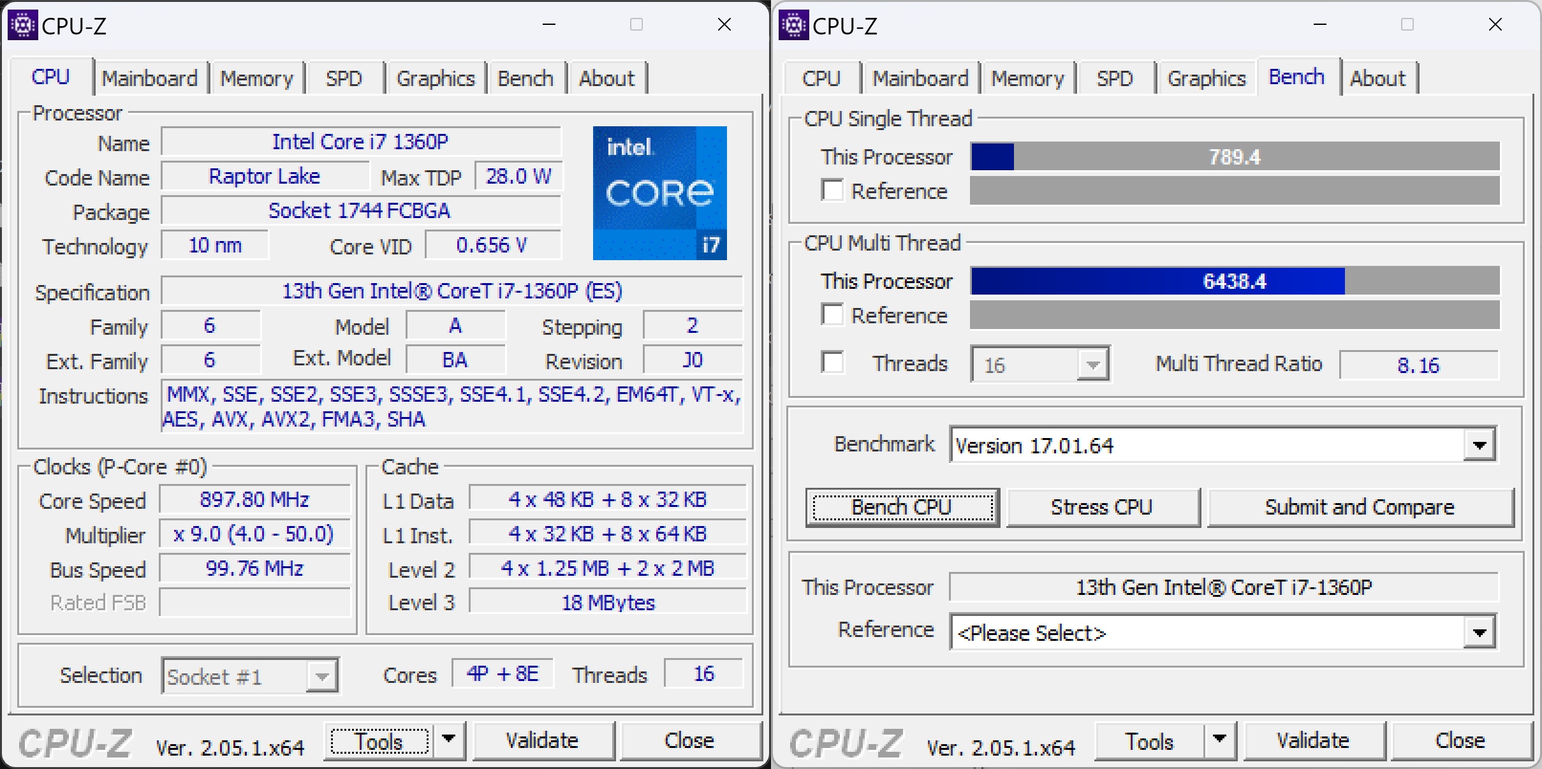Image resolution: width=1542 pixels, height=769 pixels.
Task: Click the Intel Core i7 logo badge
Action: click(x=659, y=193)
